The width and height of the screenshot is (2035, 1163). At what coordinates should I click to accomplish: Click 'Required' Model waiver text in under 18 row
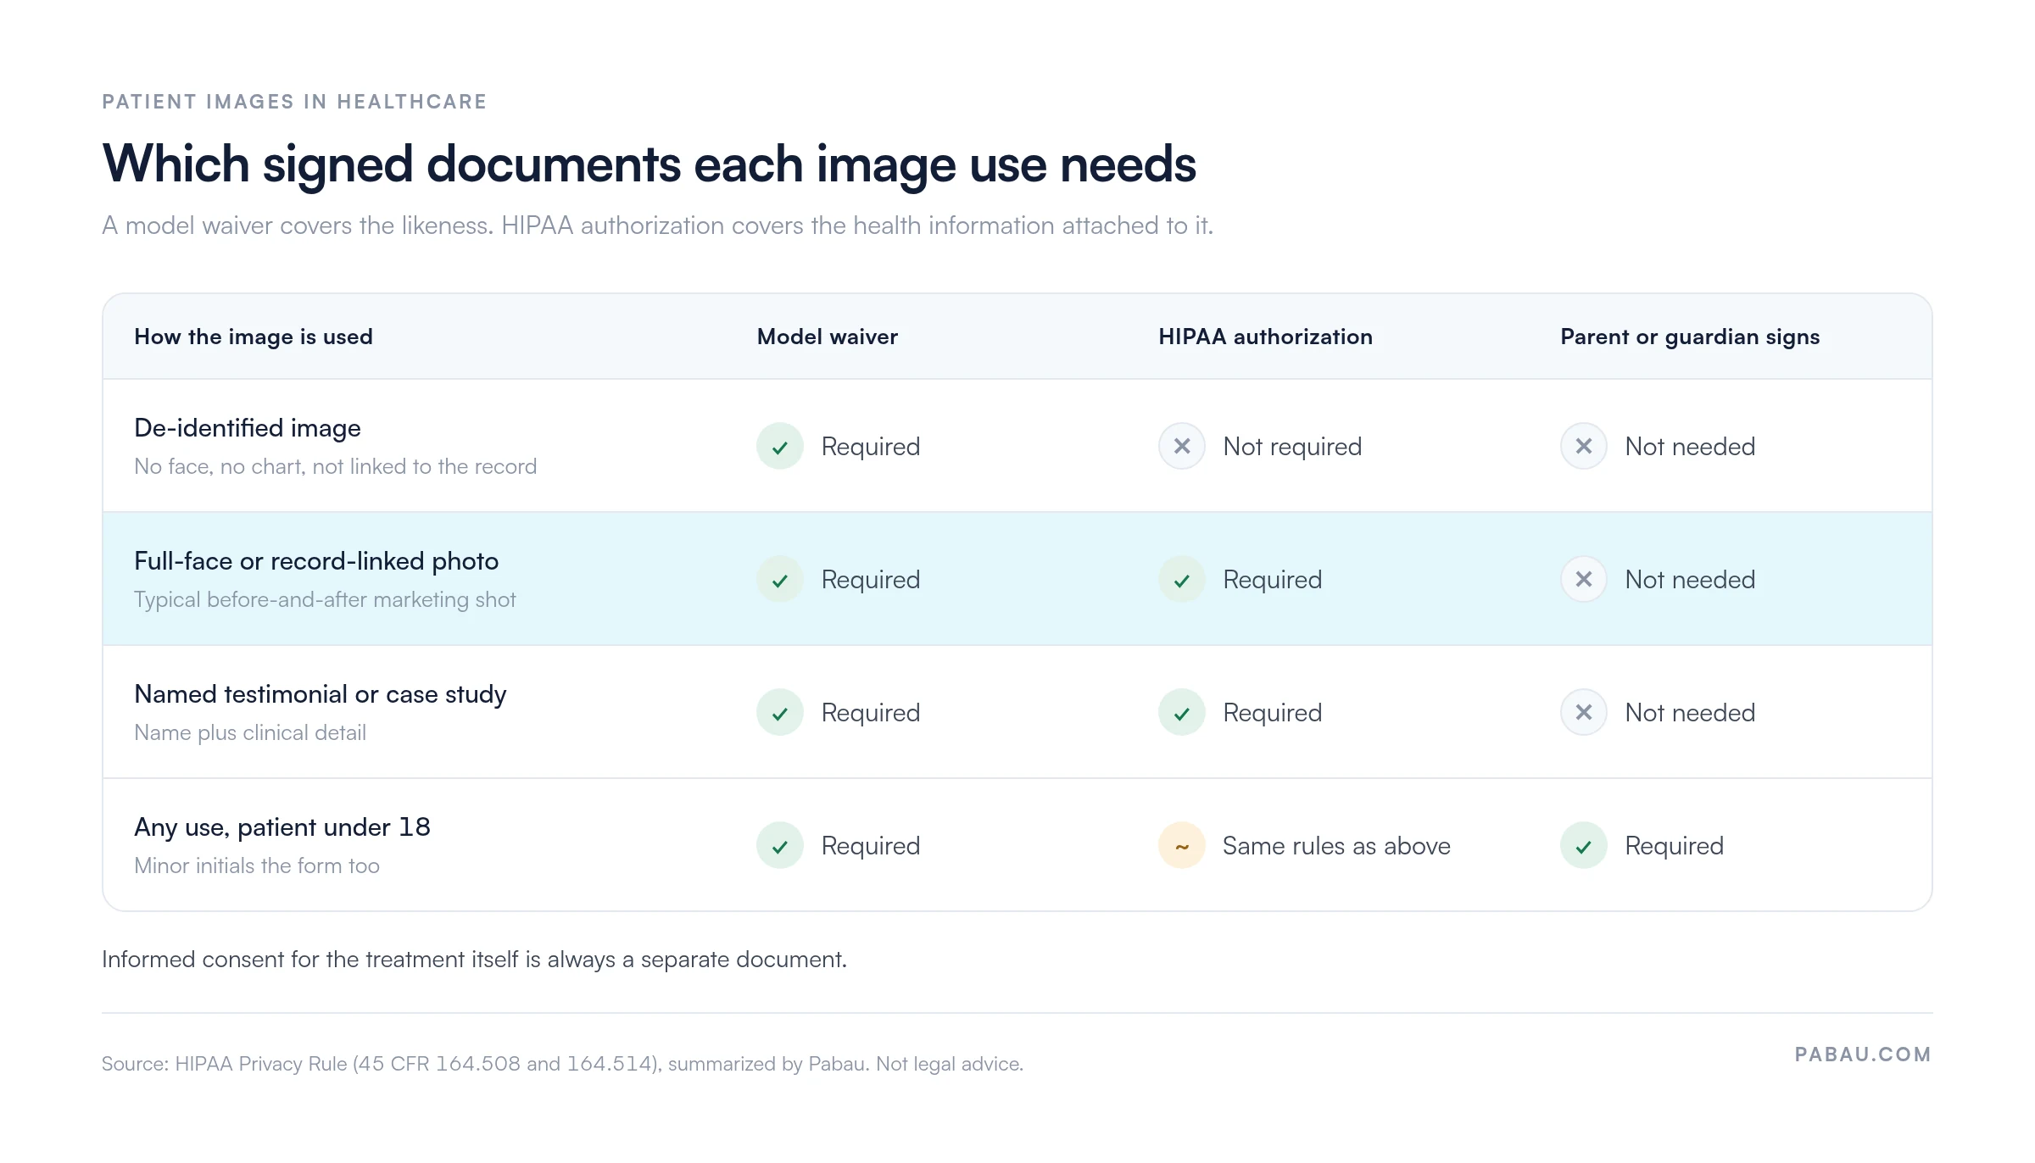(871, 846)
